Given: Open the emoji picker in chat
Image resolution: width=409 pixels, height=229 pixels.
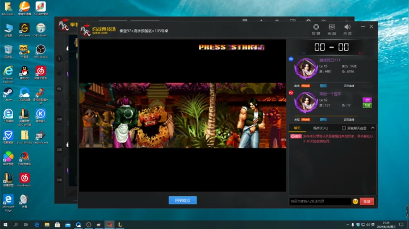Looking at the screenshot, I should [355, 201].
